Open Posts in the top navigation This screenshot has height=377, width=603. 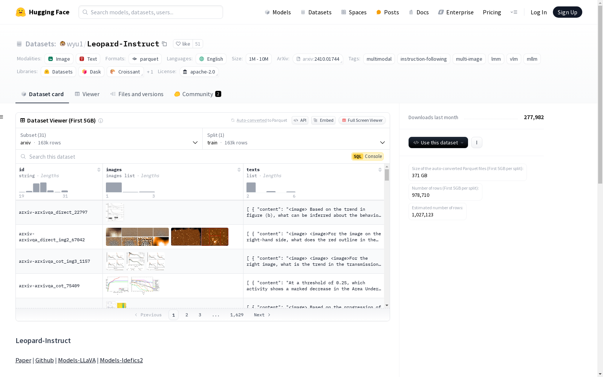coord(387,12)
